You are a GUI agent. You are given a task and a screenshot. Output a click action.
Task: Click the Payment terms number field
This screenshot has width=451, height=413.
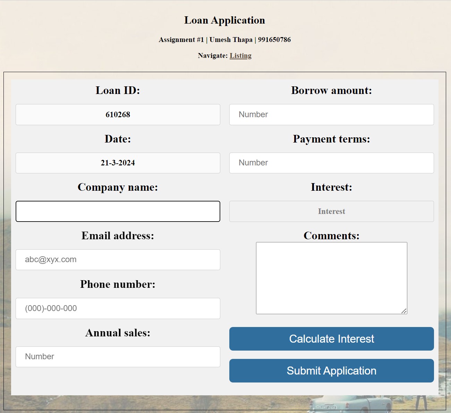click(x=331, y=163)
